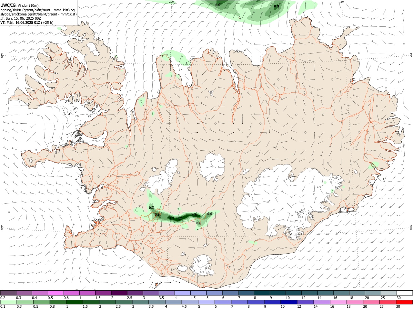Click the 0.6 precipitation value label
This screenshot has width=413, height=309.
click(x=199, y=223)
